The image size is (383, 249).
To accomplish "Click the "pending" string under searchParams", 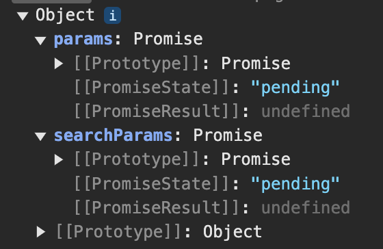I will (x=295, y=183).
